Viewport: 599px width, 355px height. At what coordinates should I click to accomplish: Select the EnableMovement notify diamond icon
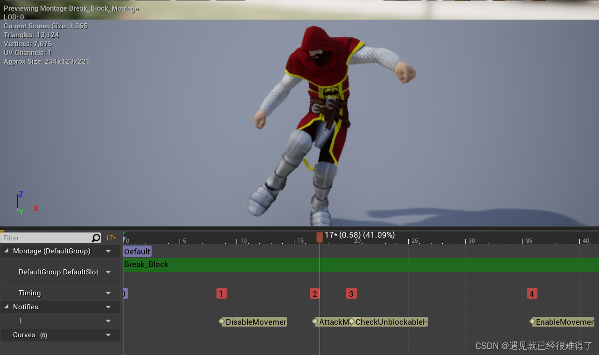point(532,321)
